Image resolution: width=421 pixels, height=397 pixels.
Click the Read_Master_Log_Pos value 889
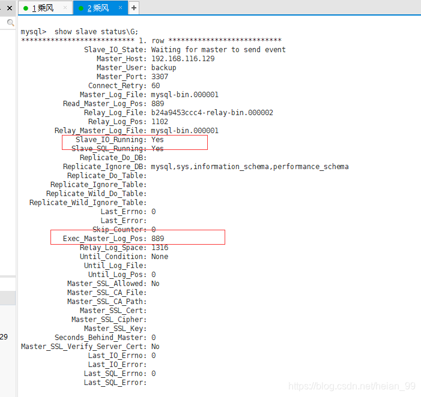click(x=157, y=104)
